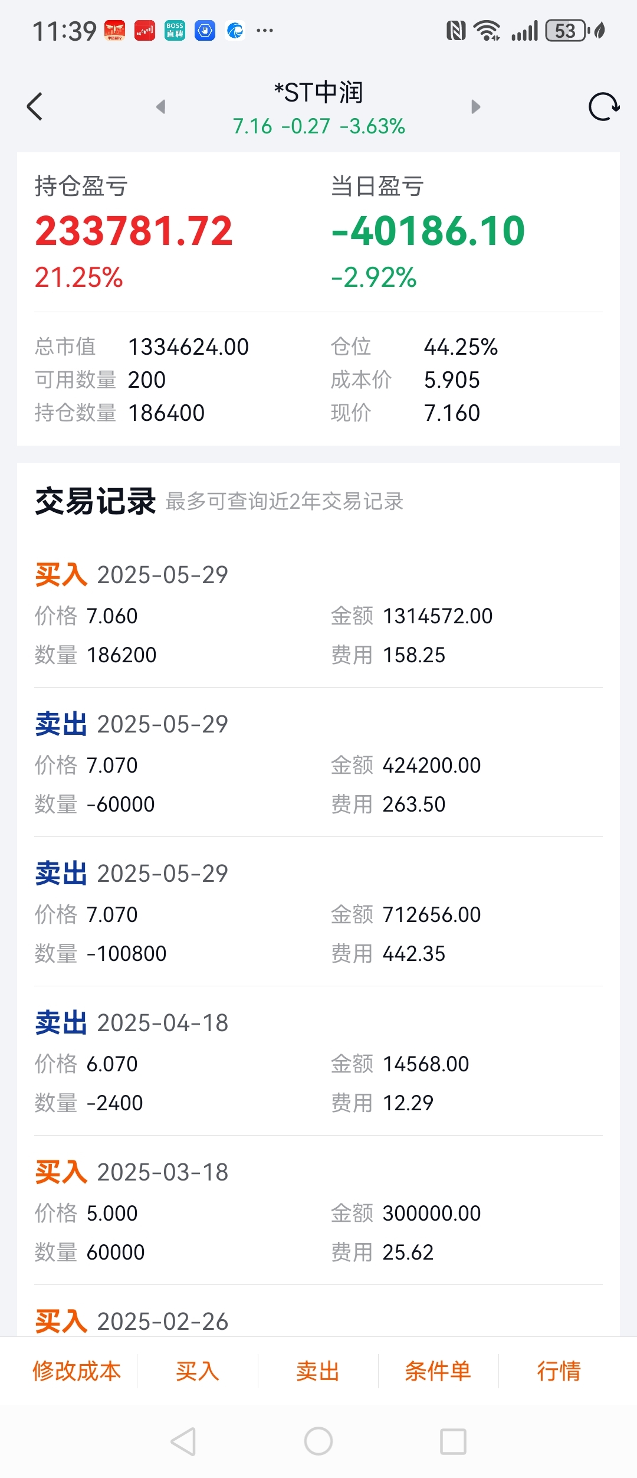Tap the back arrow icon
637x1478 pixels.
(x=35, y=107)
